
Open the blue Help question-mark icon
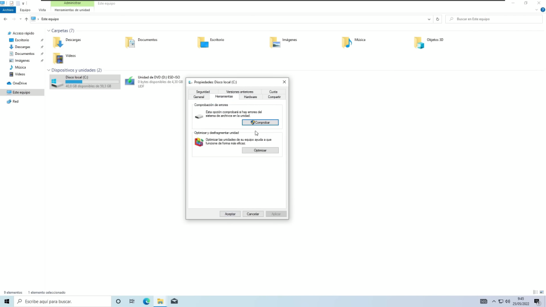point(542,10)
